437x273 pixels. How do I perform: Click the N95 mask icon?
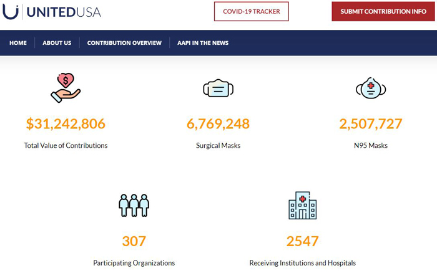[371, 89]
